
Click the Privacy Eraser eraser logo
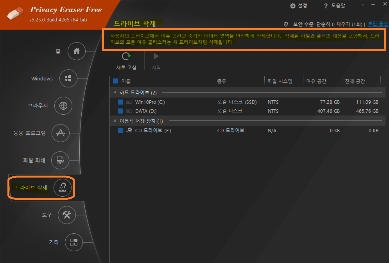click(x=15, y=13)
